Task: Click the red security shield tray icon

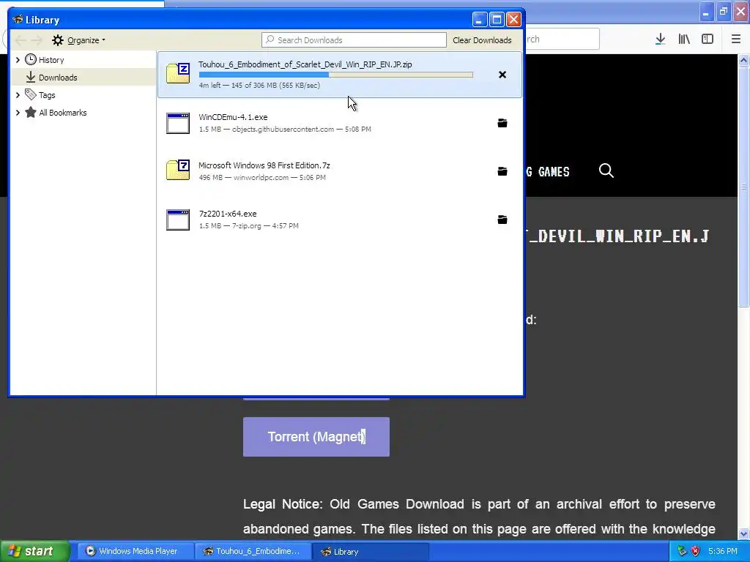Action: pyautogui.click(x=696, y=552)
